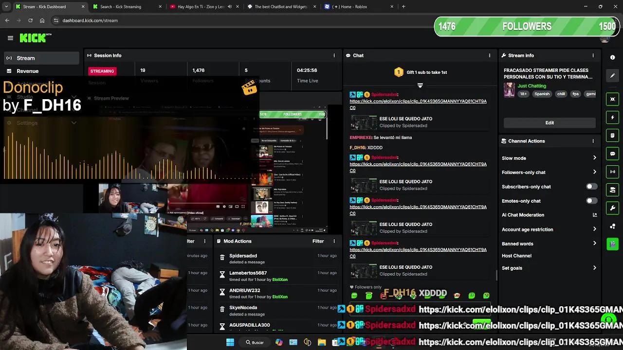Toggle the document notes panel icon
This screenshot has height=350, width=623.
pos(612,135)
